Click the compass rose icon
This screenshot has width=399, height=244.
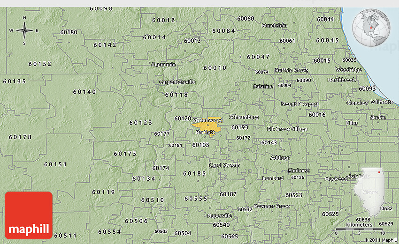click(24, 31)
